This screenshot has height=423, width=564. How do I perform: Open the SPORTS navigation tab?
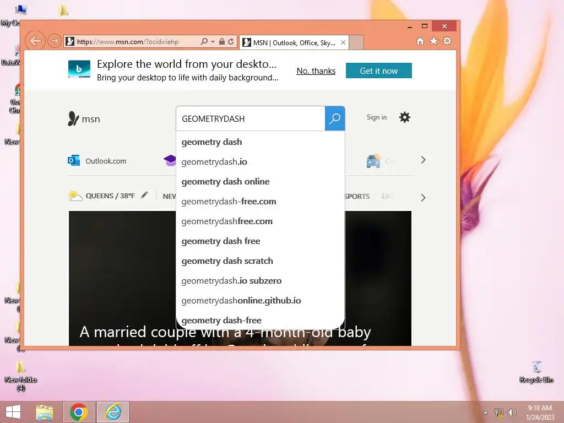(x=357, y=197)
